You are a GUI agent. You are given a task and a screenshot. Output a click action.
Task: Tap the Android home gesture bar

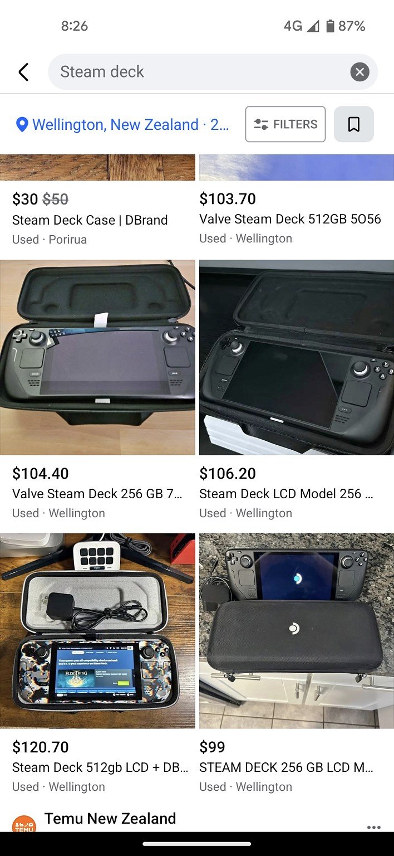[197, 844]
